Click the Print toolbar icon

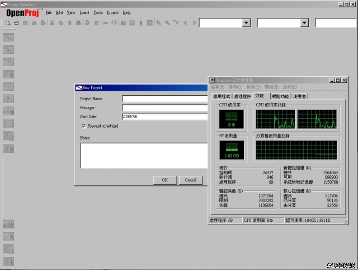coord(34,23)
